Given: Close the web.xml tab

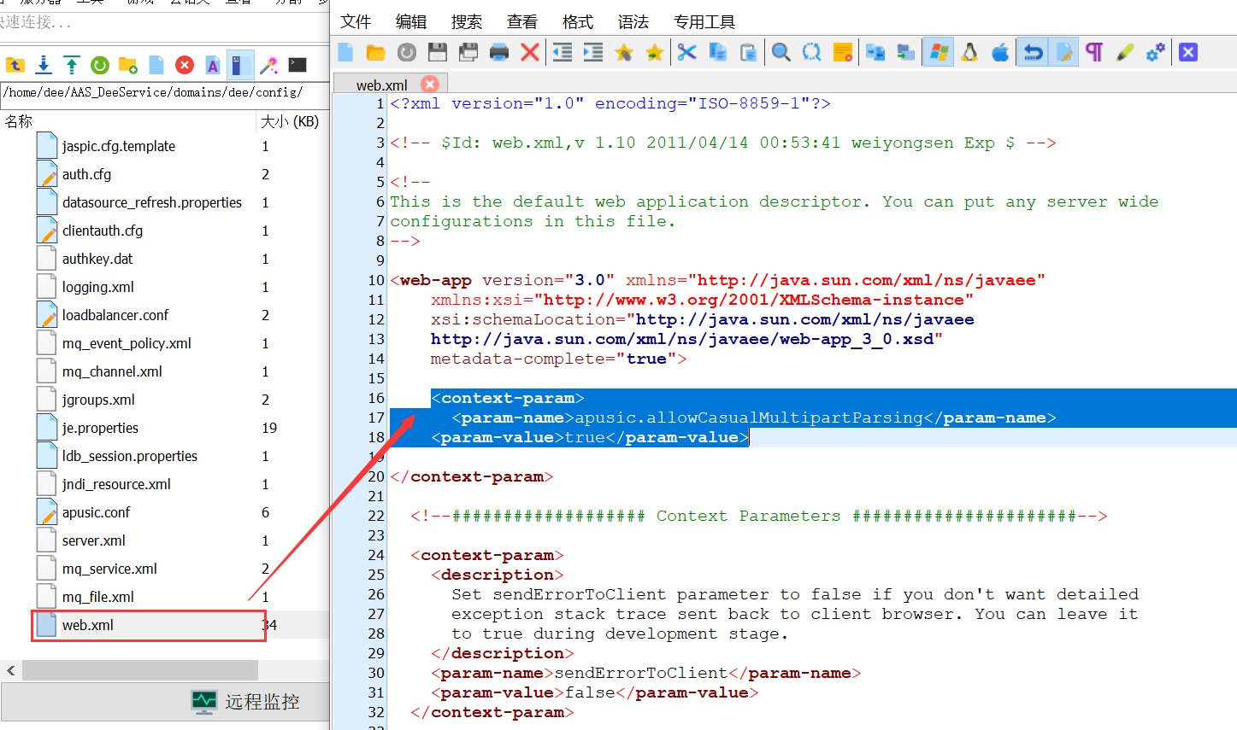Looking at the screenshot, I should tap(430, 85).
